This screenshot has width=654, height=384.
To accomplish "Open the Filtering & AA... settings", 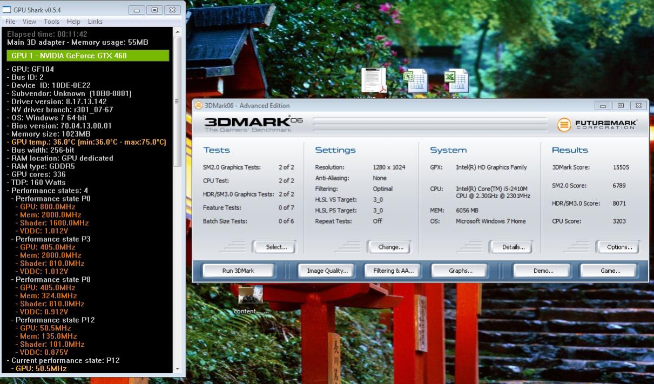I will 393,271.
